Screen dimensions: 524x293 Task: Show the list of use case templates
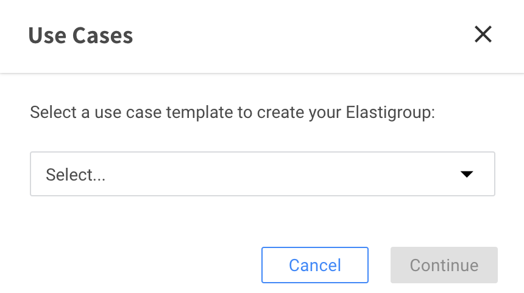coord(262,174)
